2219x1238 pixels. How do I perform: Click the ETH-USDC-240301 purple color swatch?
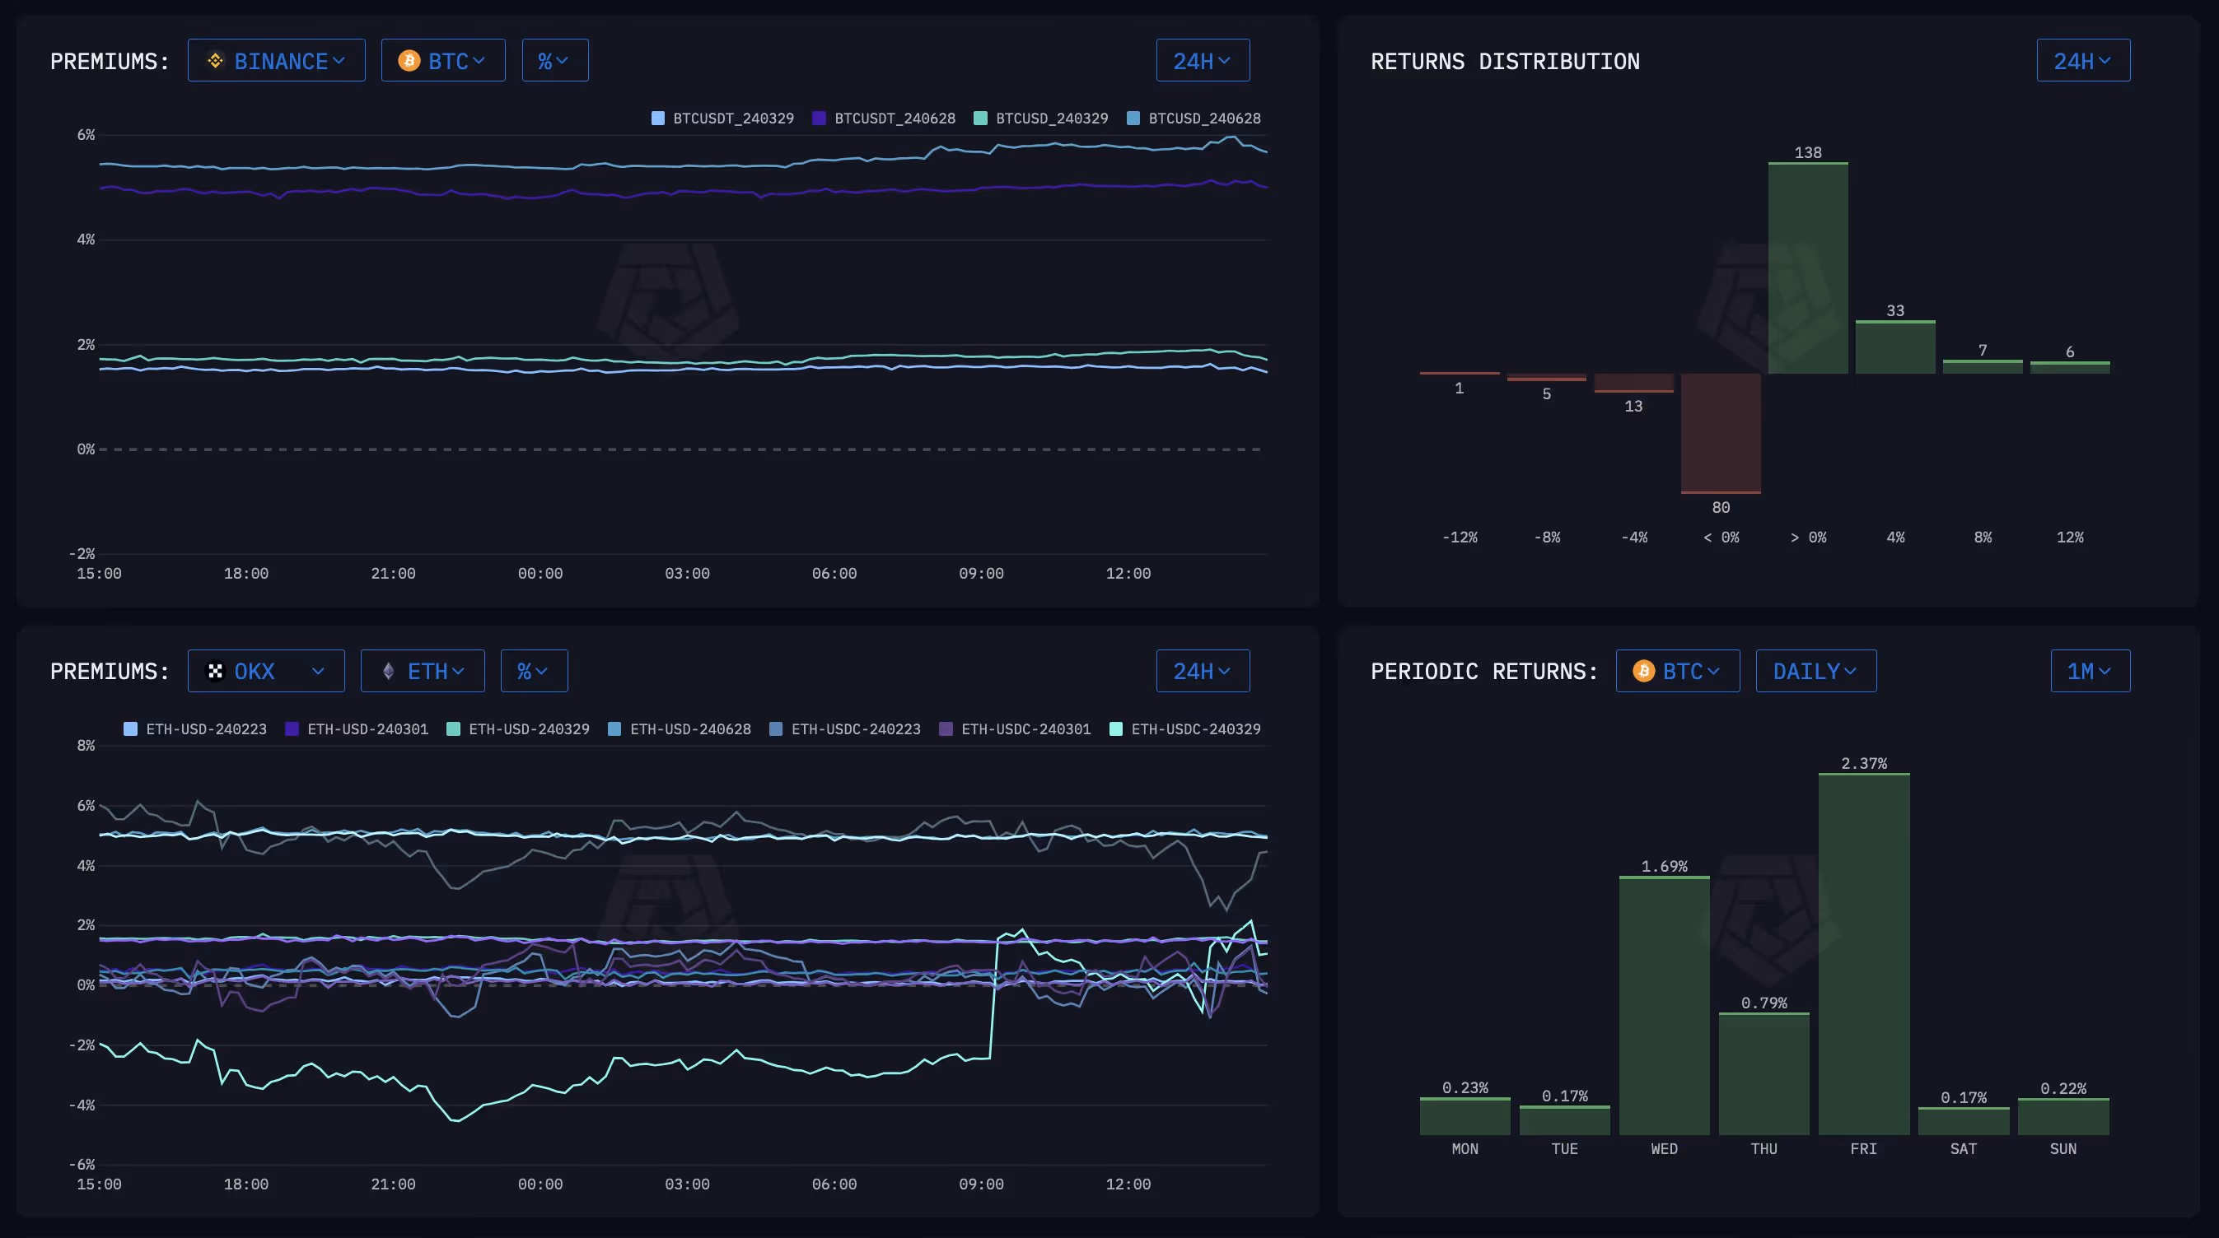(x=946, y=728)
